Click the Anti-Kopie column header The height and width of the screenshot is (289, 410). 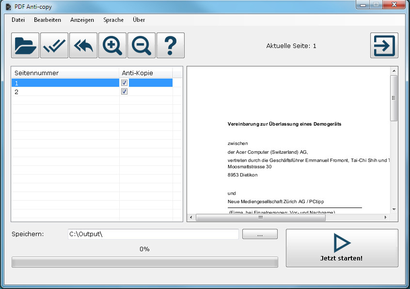tap(146, 73)
